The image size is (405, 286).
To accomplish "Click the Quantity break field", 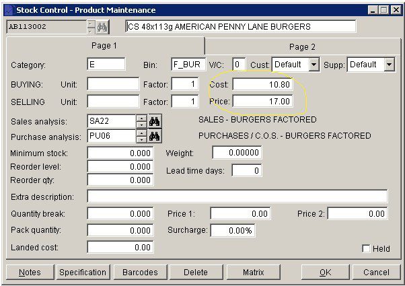I will (x=120, y=214).
